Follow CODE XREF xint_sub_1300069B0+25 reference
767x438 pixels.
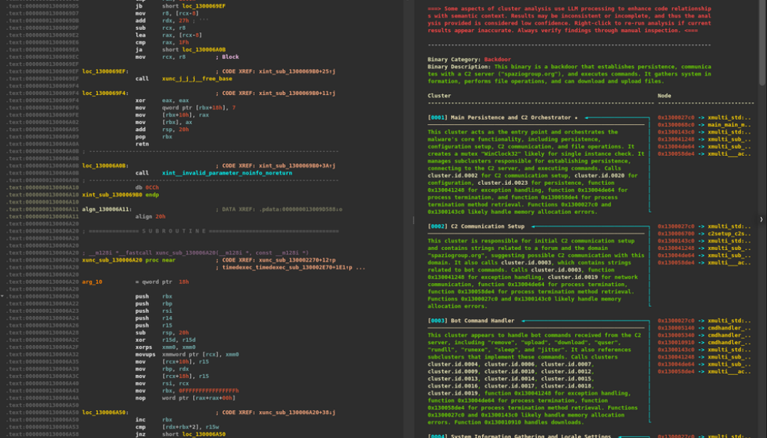click(x=291, y=71)
